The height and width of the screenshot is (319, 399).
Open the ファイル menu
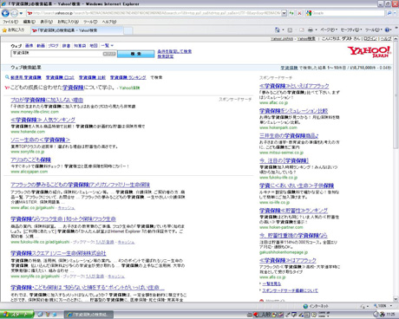pyautogui.click(x=10, y=22)
